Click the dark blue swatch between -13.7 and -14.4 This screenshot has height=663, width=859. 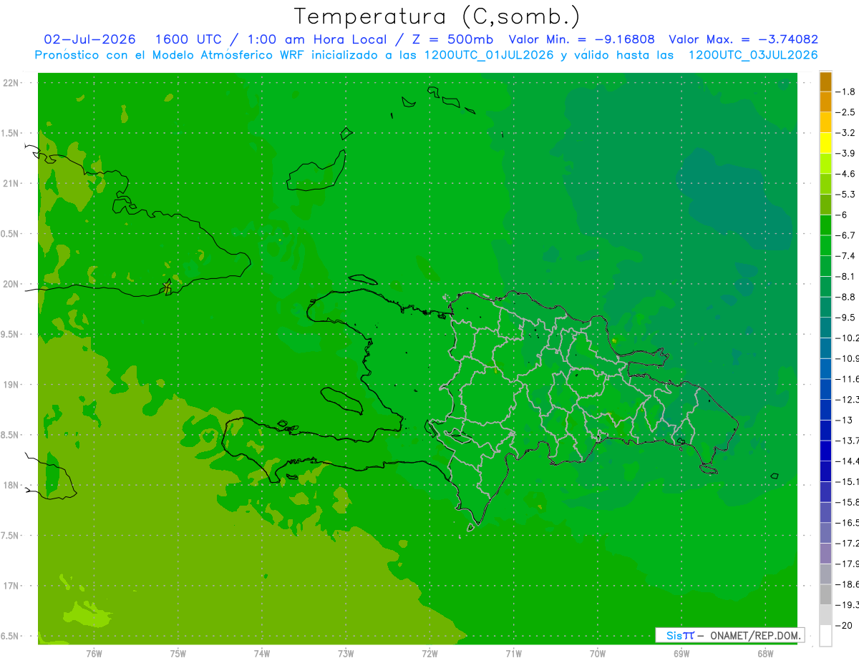825,451
